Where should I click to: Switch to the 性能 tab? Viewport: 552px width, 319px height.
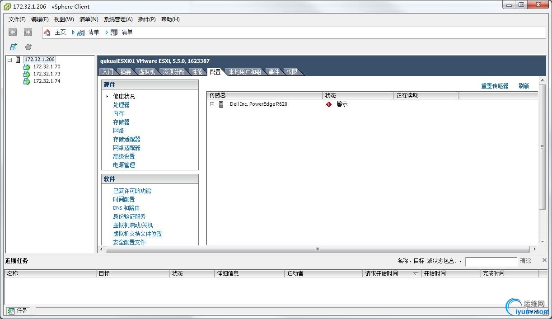pos(197,72)
